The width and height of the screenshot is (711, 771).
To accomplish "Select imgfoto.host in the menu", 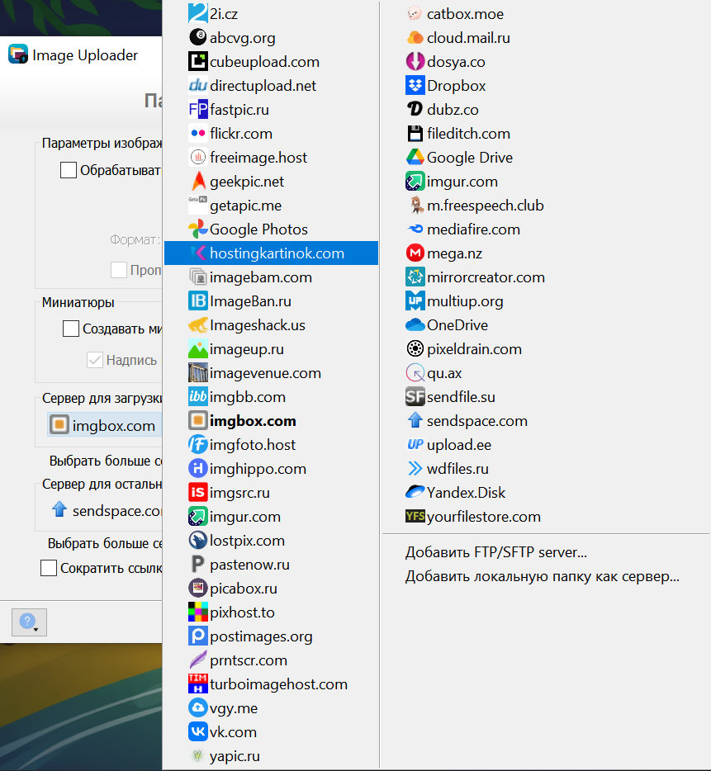I will [271, 444].
